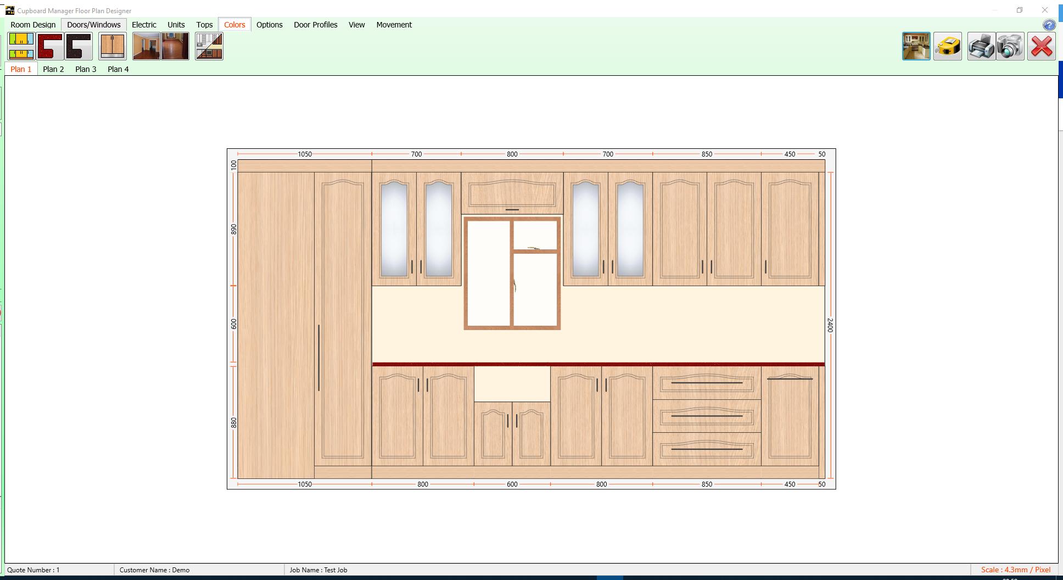
Task: Select the black countertop color icon
Action: point(79,46)
